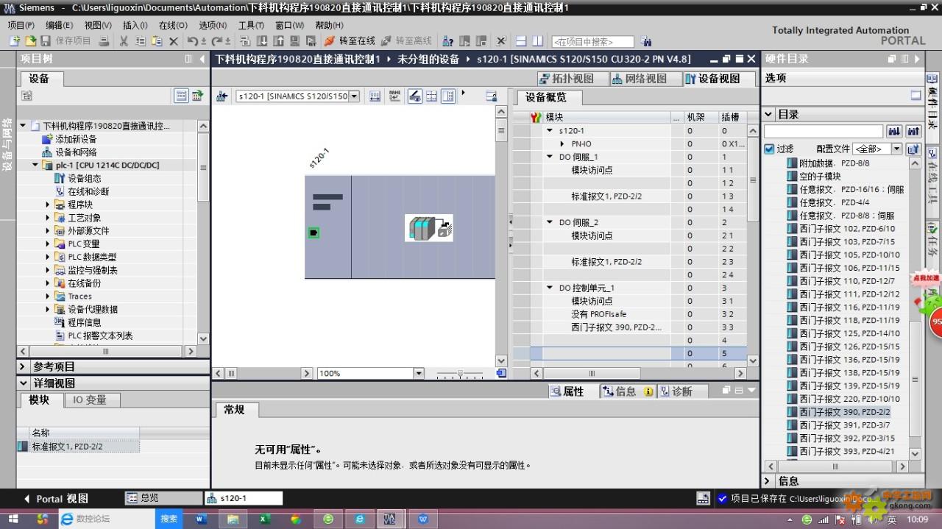Click the redo arrow icon
942x529 pixels.
[x=218, y=40]
